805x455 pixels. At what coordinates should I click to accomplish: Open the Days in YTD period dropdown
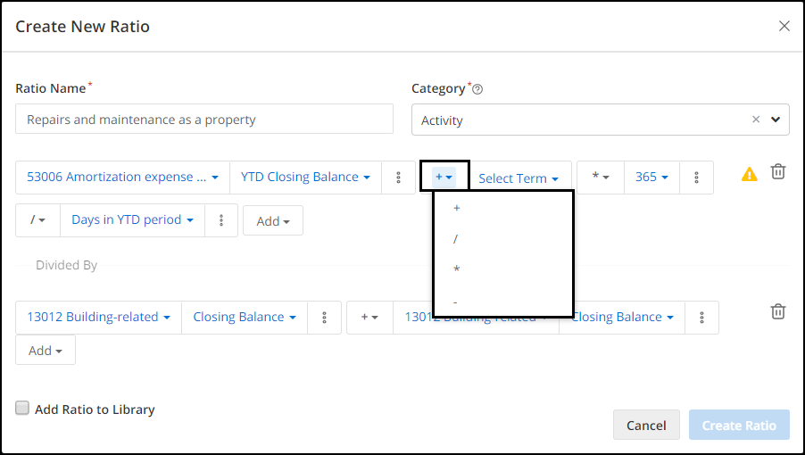pos(132,220)
